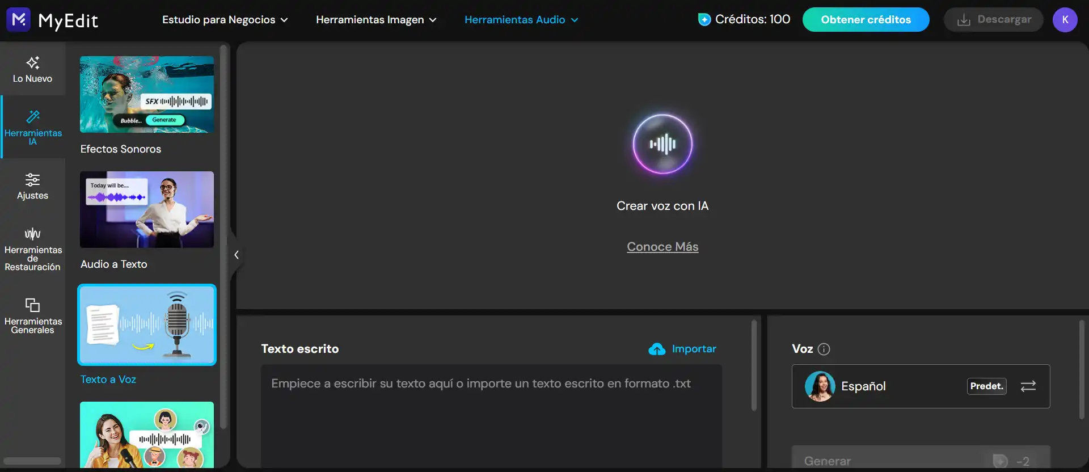1089x472 pixels.
Task: Click the text editor panel scrollbar
Action: tap(754, 365)
